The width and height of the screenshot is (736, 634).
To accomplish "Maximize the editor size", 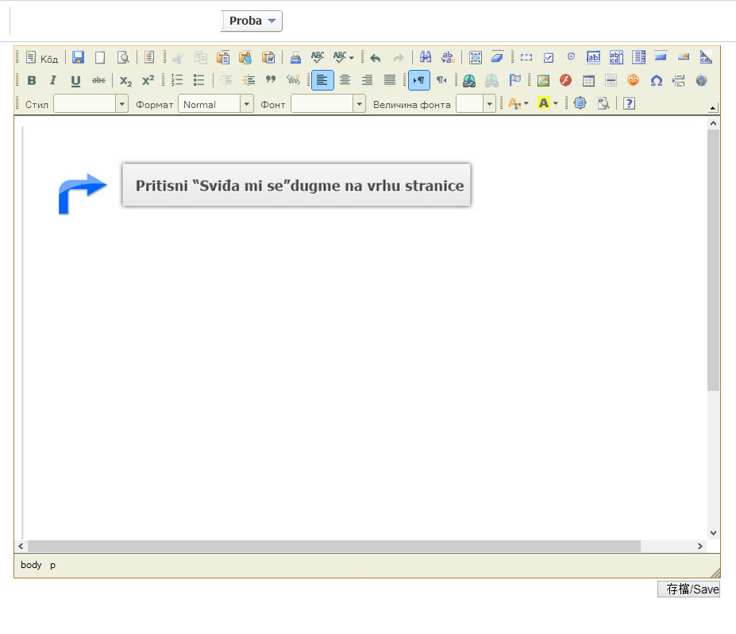I will tap(580, 103).
